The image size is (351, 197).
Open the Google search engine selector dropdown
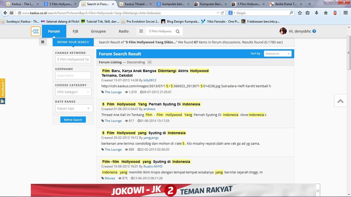click(x=231, y=13)
